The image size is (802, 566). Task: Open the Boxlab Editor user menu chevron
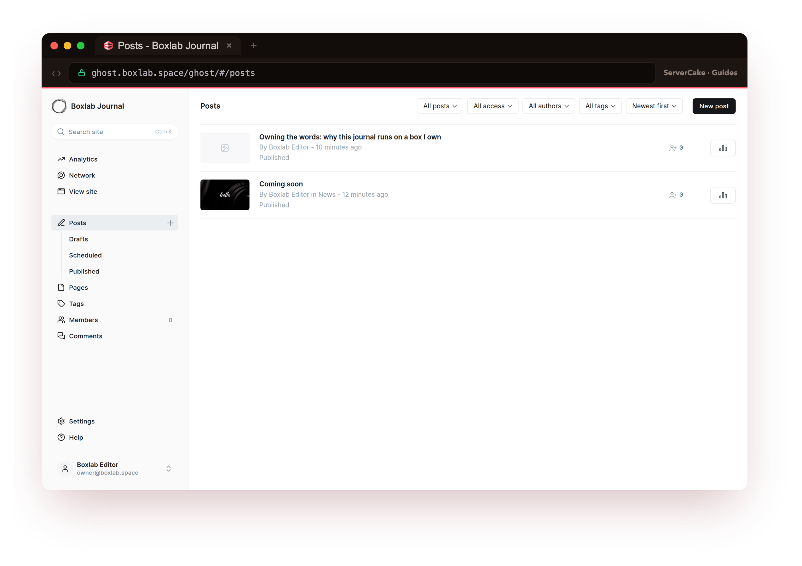(x=168, y=469)
